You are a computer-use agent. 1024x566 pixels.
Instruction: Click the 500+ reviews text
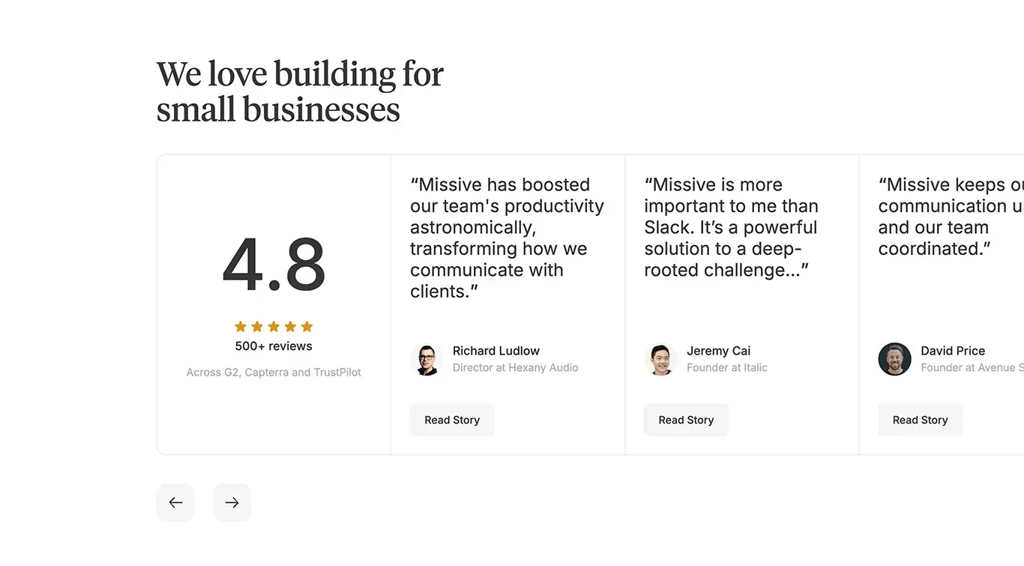[x=274, y=346]
